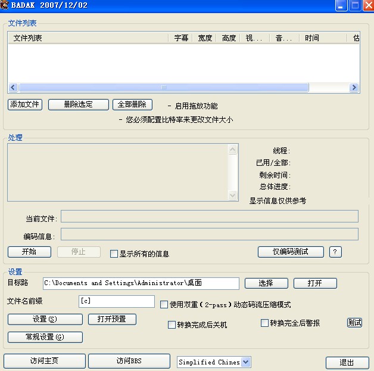Click the 添加文件 (add file) button
374x371 pixels.
click(25, 104)
